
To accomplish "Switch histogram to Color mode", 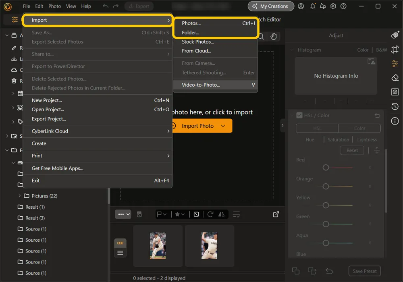I will 363,50.
